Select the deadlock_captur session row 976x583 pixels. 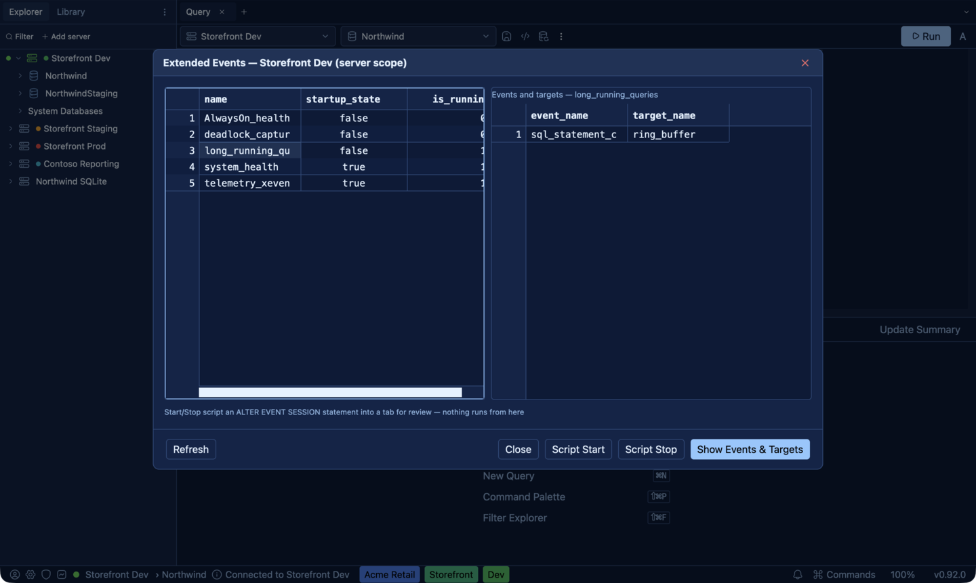point(325,134)
